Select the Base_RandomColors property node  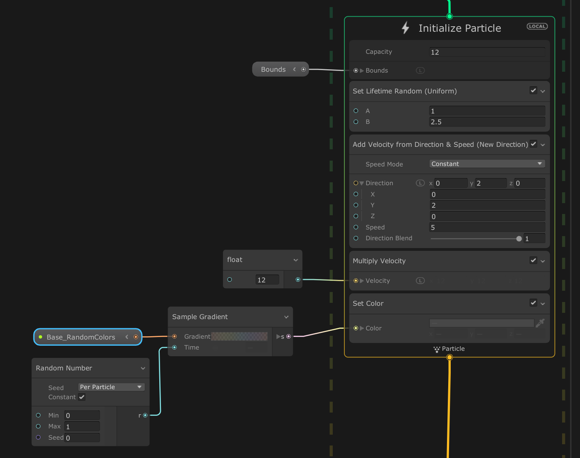click(x=81, y=337)
